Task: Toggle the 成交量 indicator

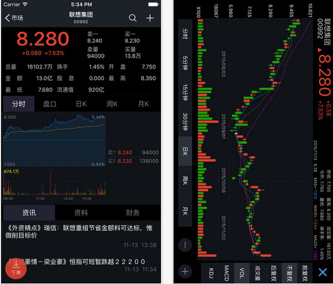Action: pyautogui.click(x=258, y=273)
